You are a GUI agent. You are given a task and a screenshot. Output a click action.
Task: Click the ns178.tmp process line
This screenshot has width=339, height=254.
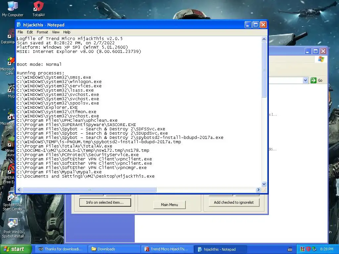[83, 150]
